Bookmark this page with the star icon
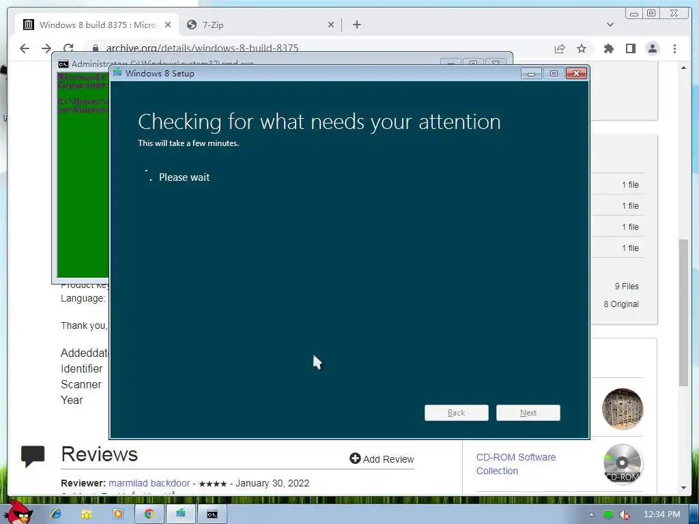This screenshot has height=524, width=699. 582,48
